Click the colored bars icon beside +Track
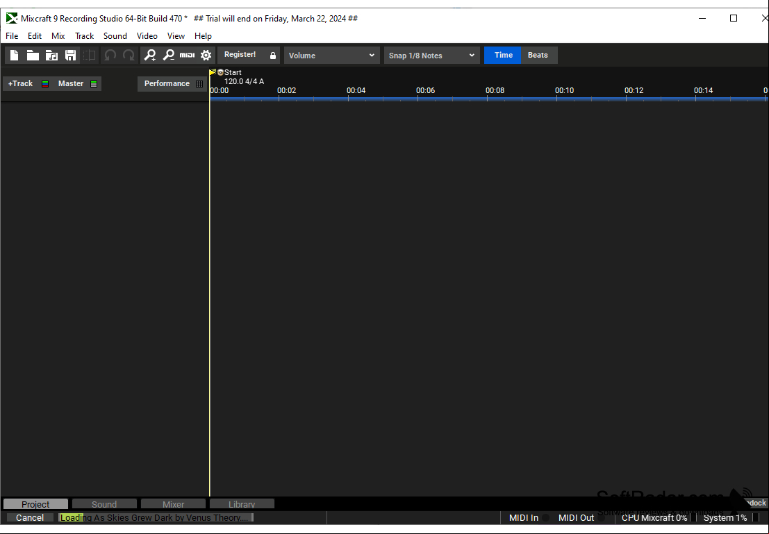This screenshot has height=534, width=769. point(45,84)
